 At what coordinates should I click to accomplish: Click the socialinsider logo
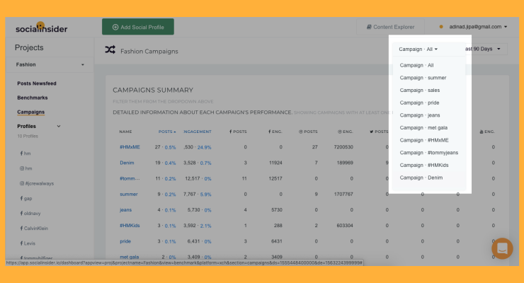point(42,28)
